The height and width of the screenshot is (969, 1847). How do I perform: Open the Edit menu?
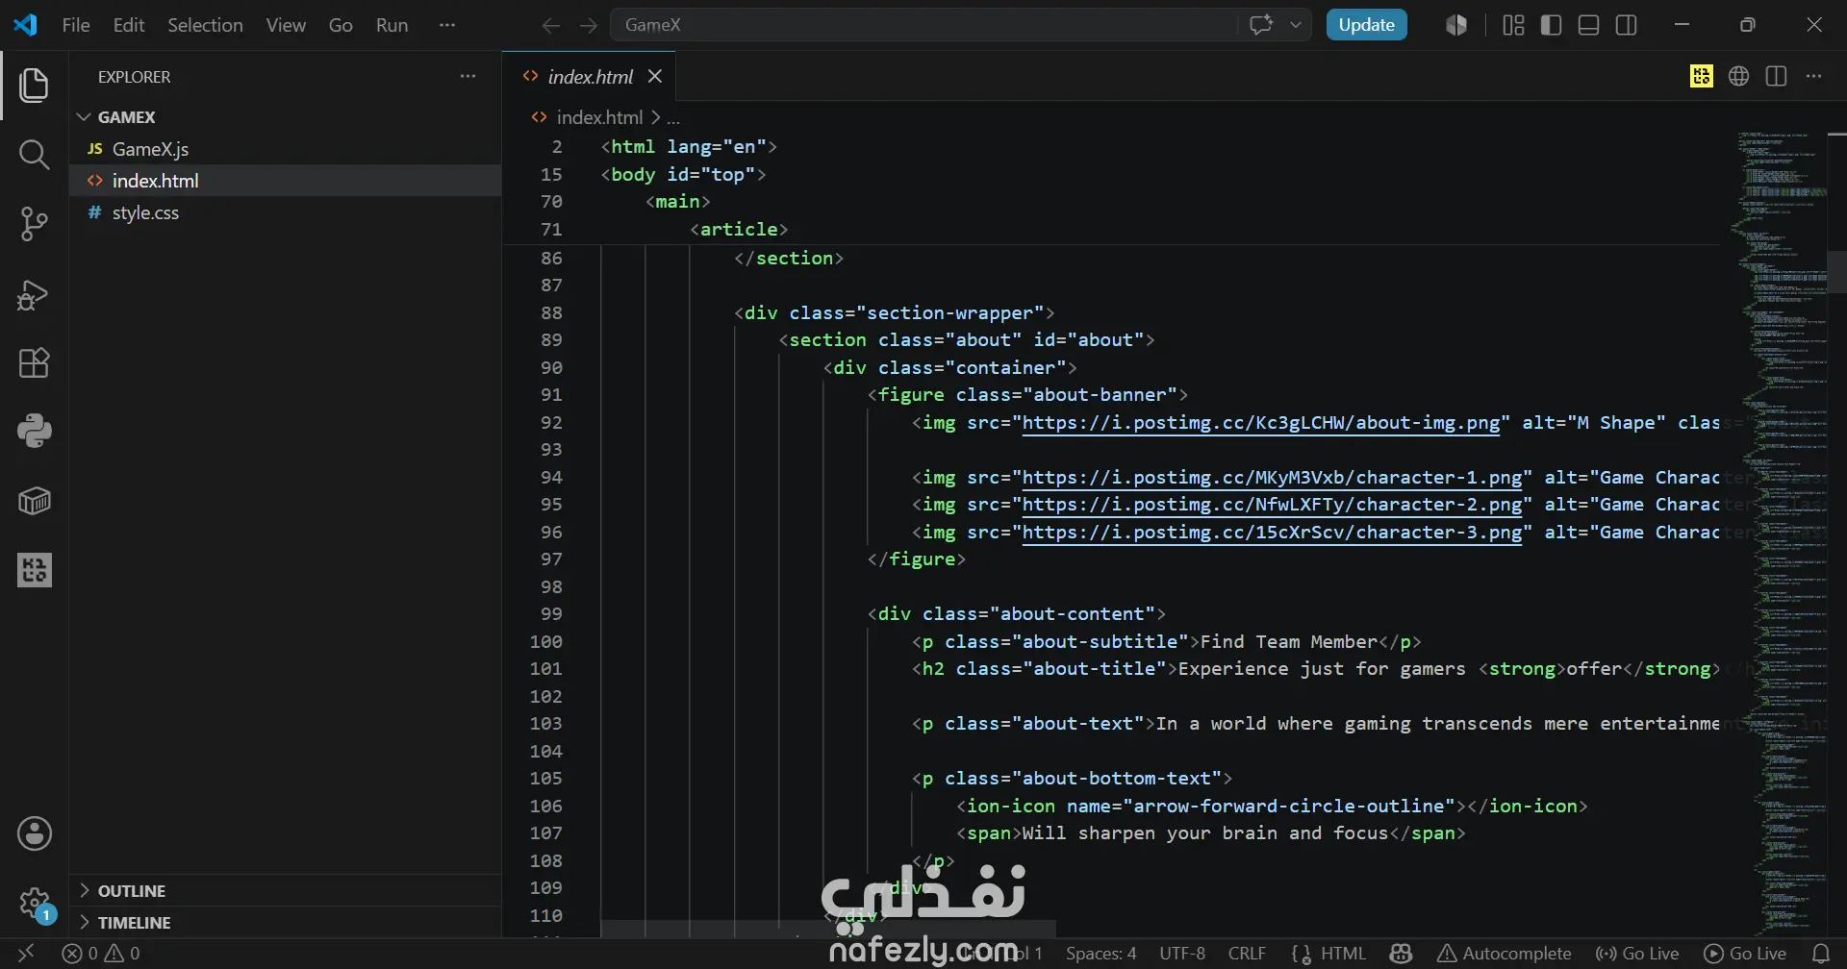click(128, 25)
